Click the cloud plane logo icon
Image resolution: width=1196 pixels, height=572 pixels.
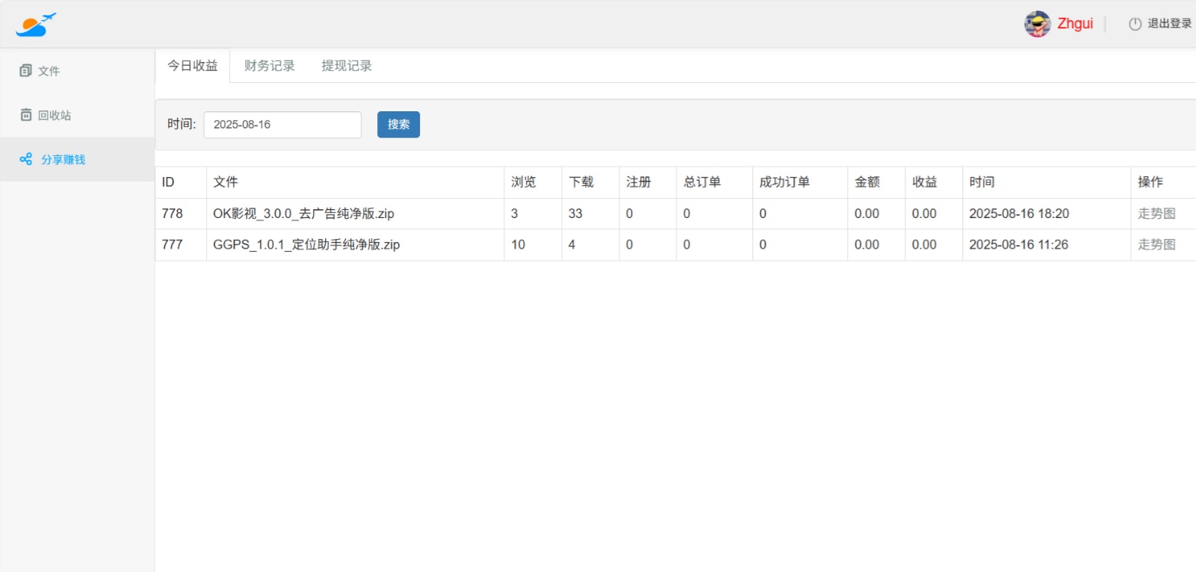pos(36,25)
